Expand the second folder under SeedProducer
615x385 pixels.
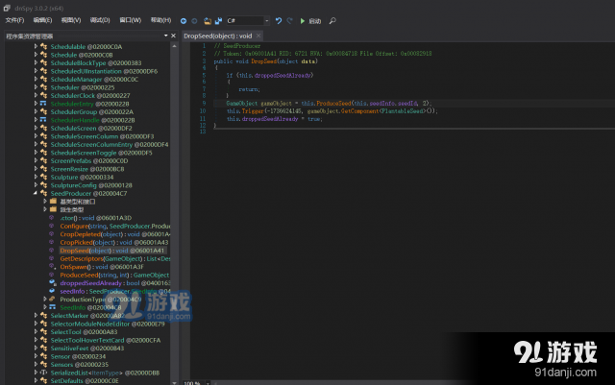coord(45,209)
